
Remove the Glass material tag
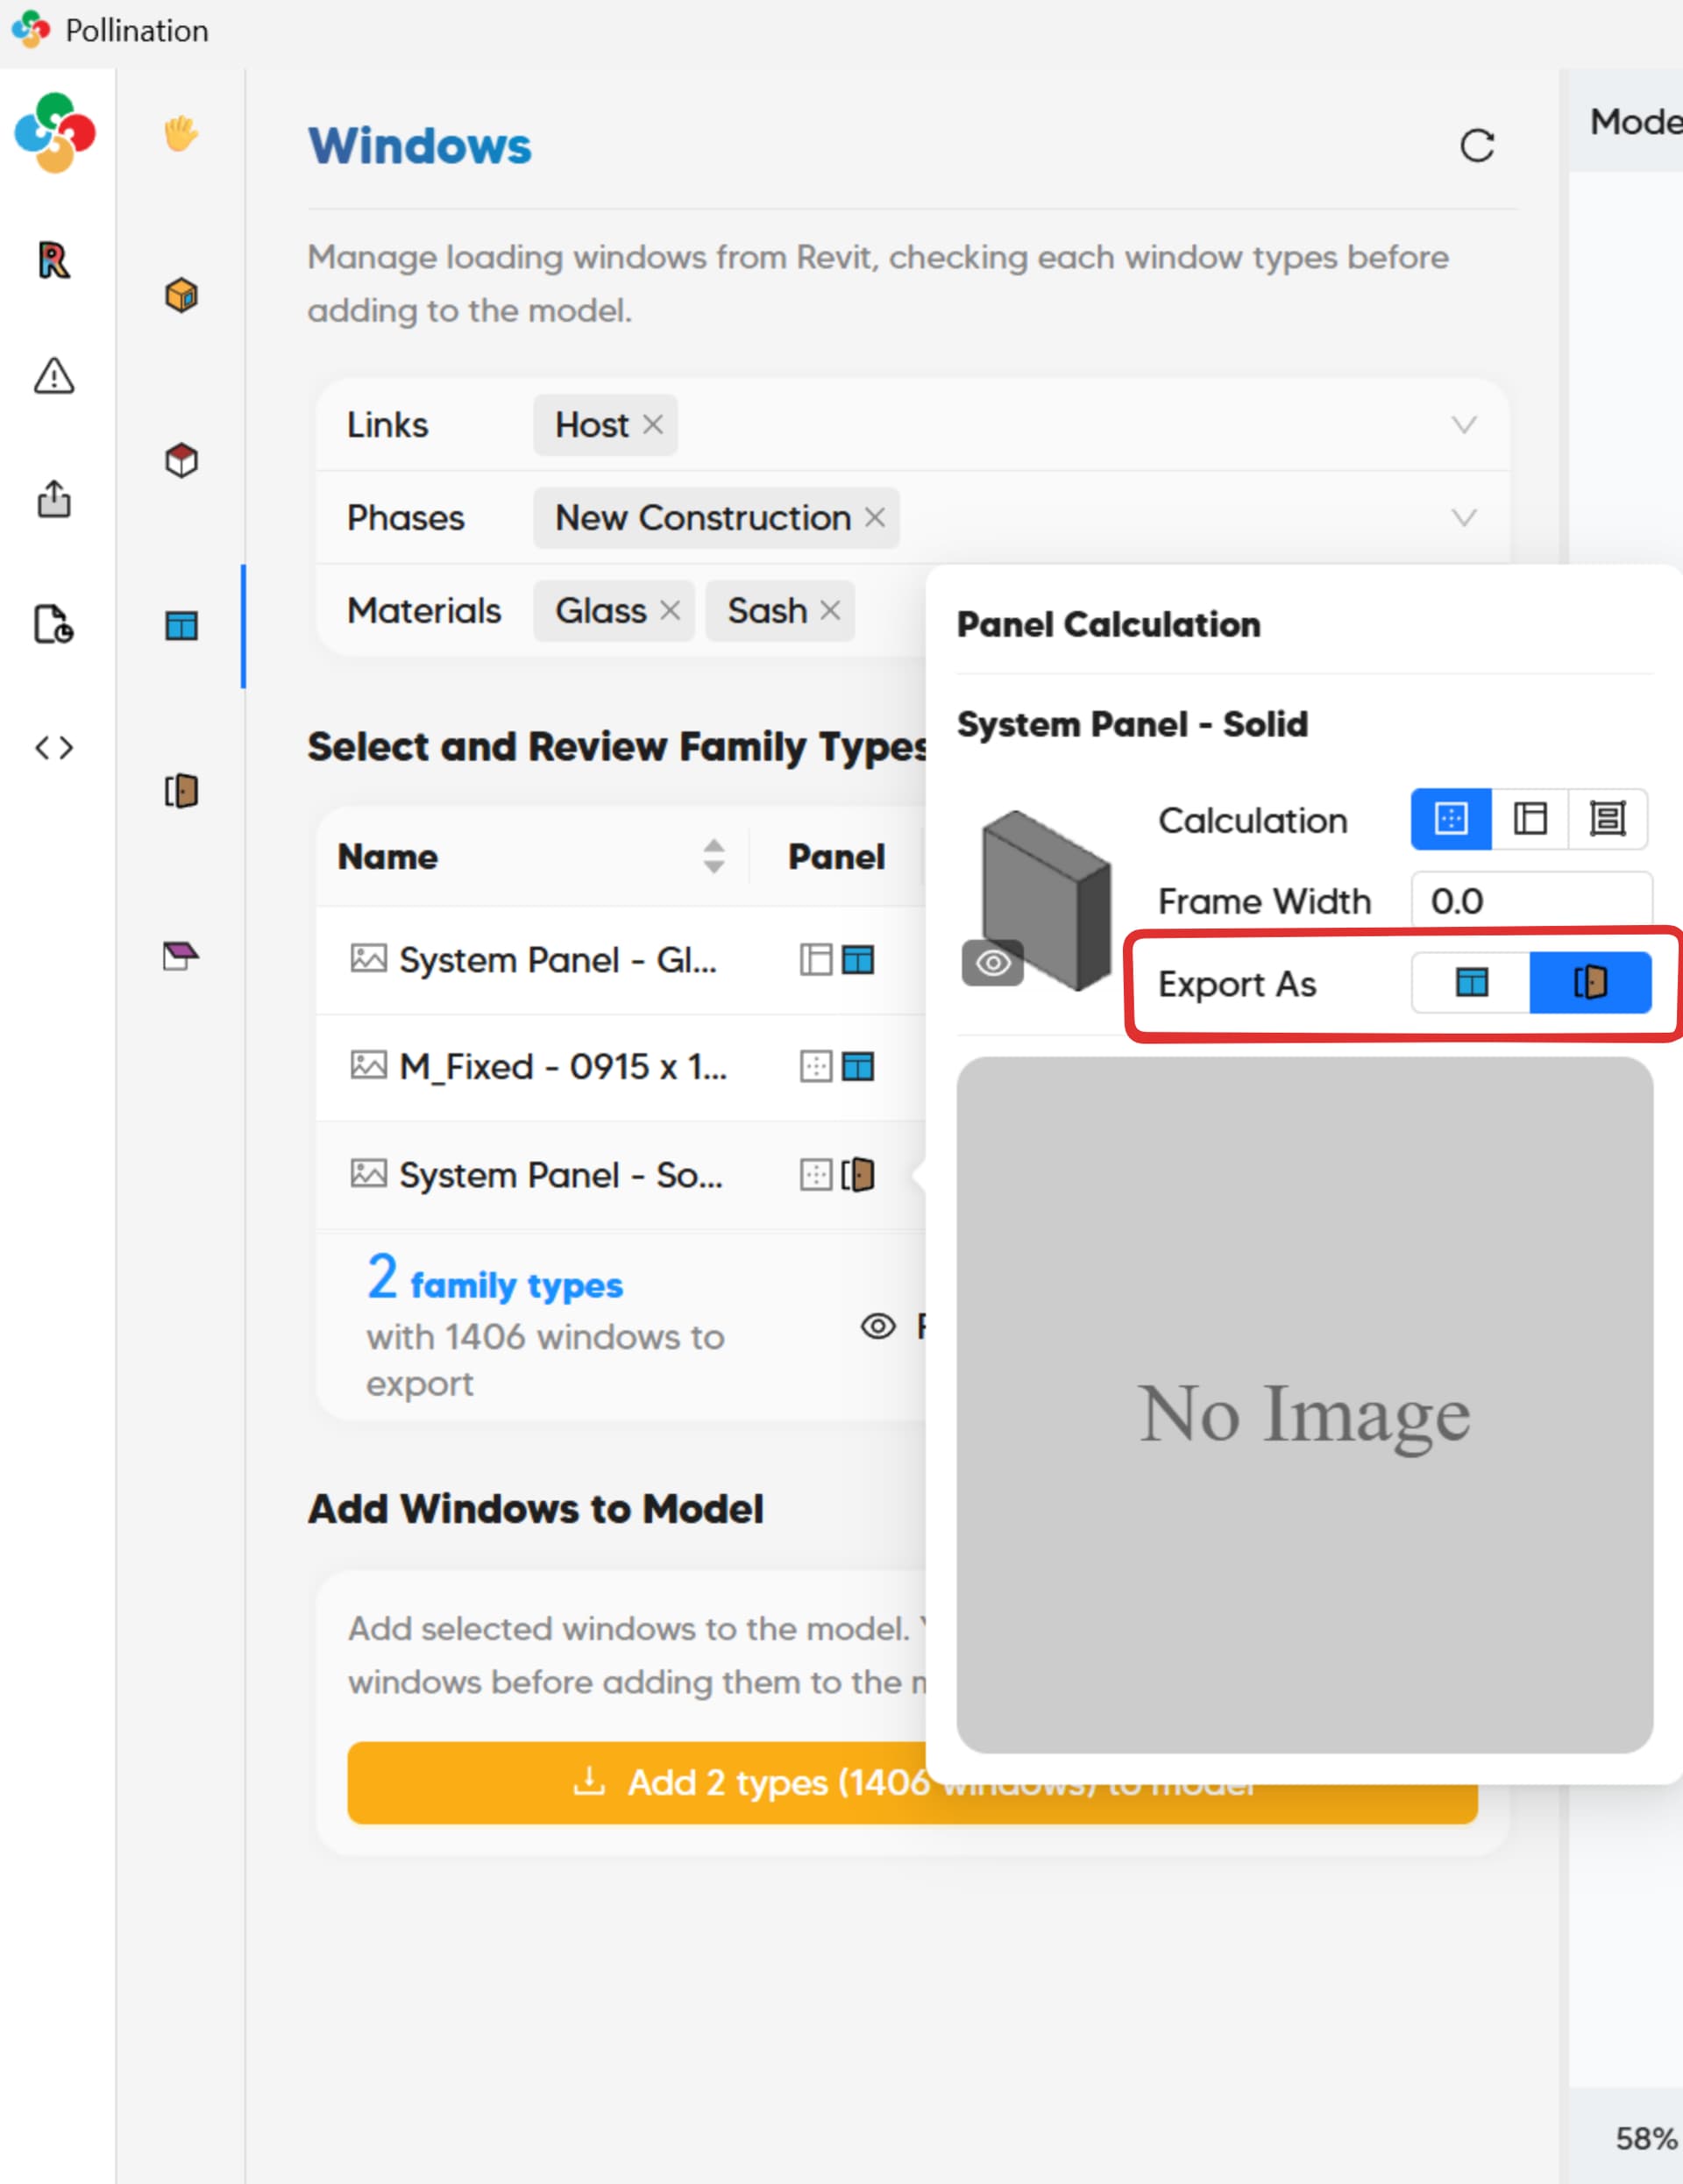(x=670, y=610)
